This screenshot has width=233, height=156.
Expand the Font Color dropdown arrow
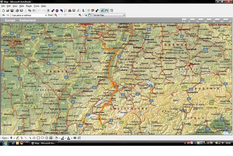point(71,138)
